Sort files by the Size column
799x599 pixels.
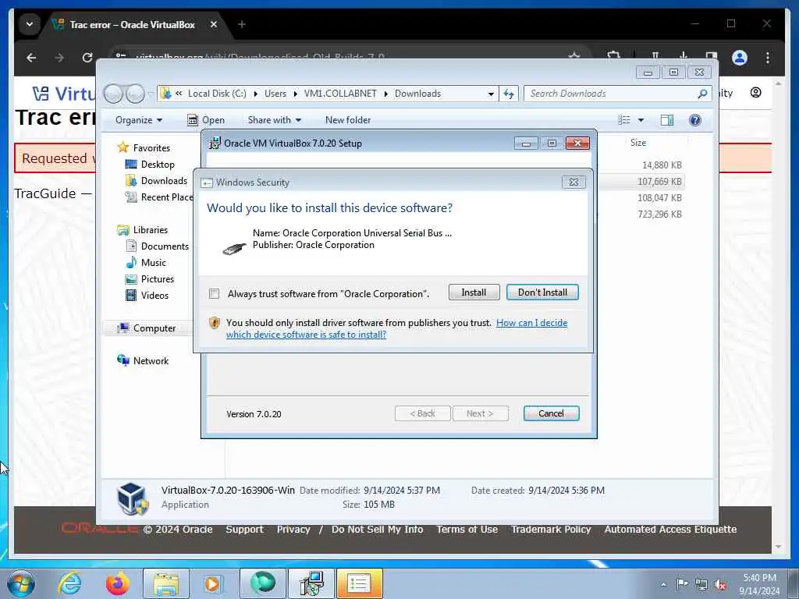[x=638, y=143]
